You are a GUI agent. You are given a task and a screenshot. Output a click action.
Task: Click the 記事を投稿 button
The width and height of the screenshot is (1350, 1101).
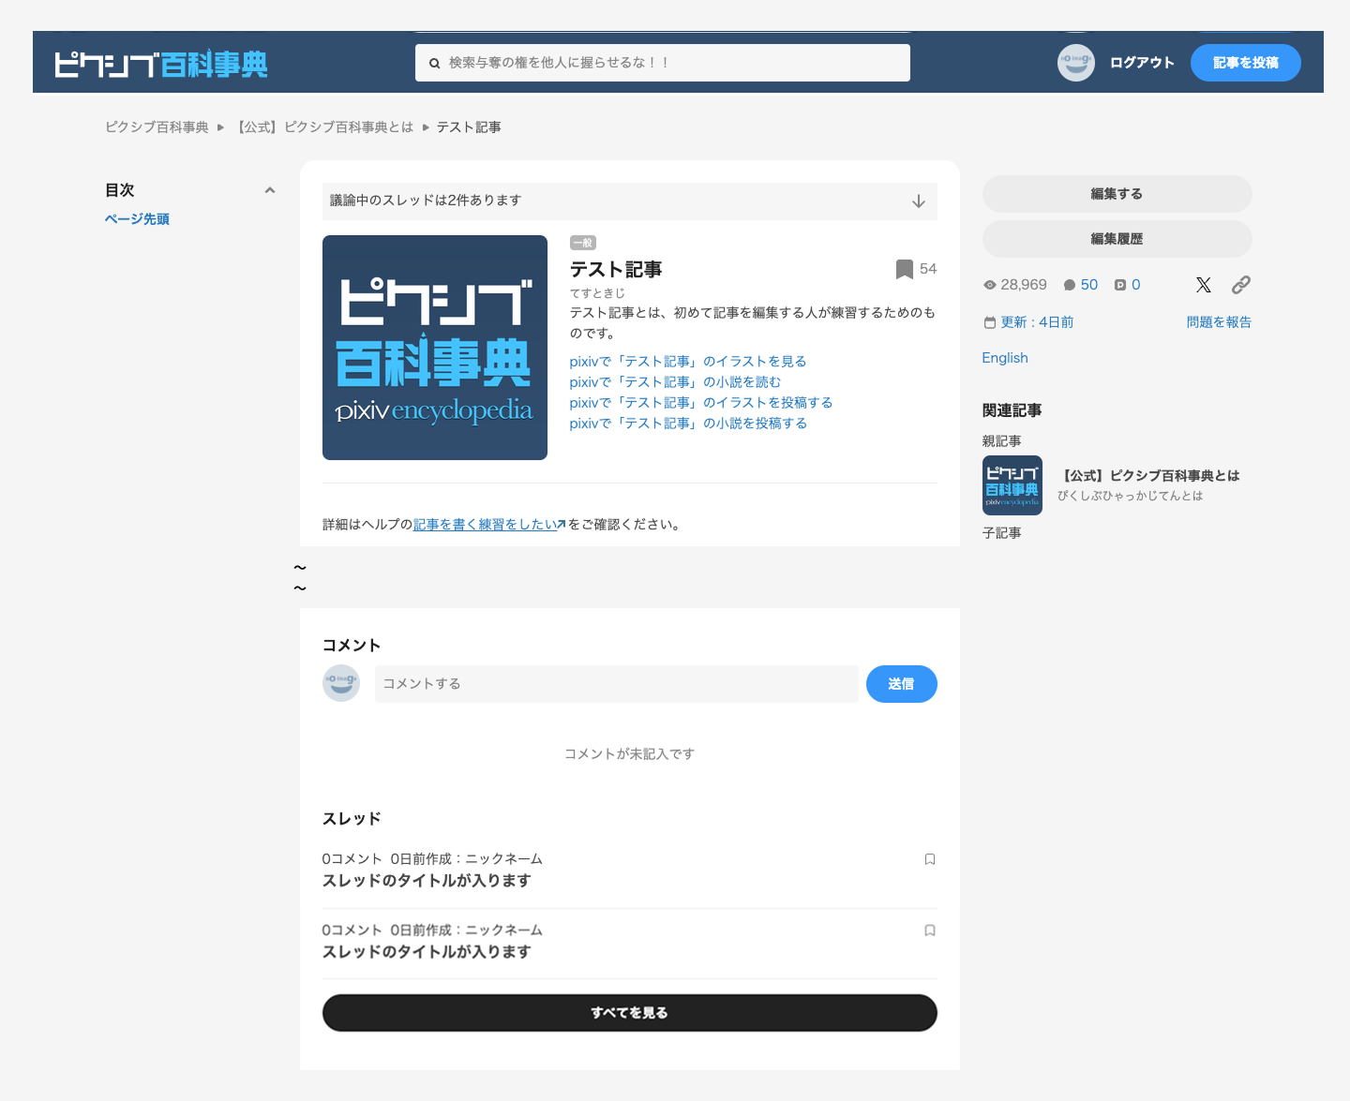[x=1246, y=63]
